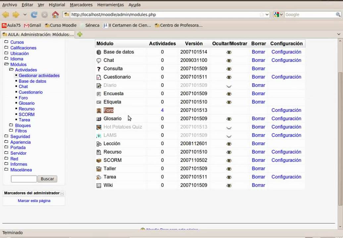Click the Hot Potatoes Quiz icon
Screen dimensions: 343x238
tap(99, 127)
